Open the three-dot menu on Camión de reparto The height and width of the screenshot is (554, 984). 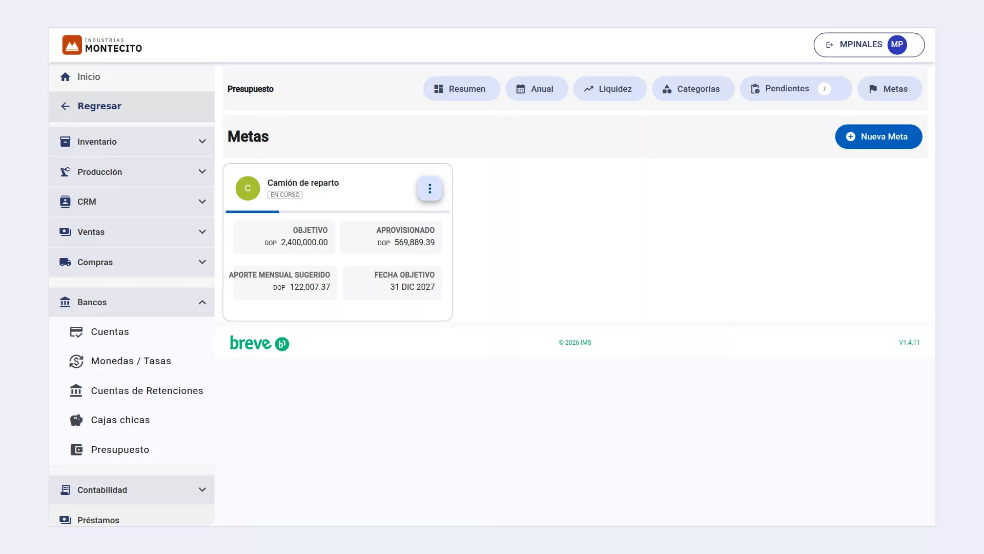(429, 188)
